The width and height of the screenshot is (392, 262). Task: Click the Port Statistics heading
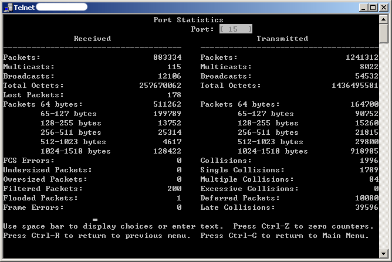coord(188,20)
